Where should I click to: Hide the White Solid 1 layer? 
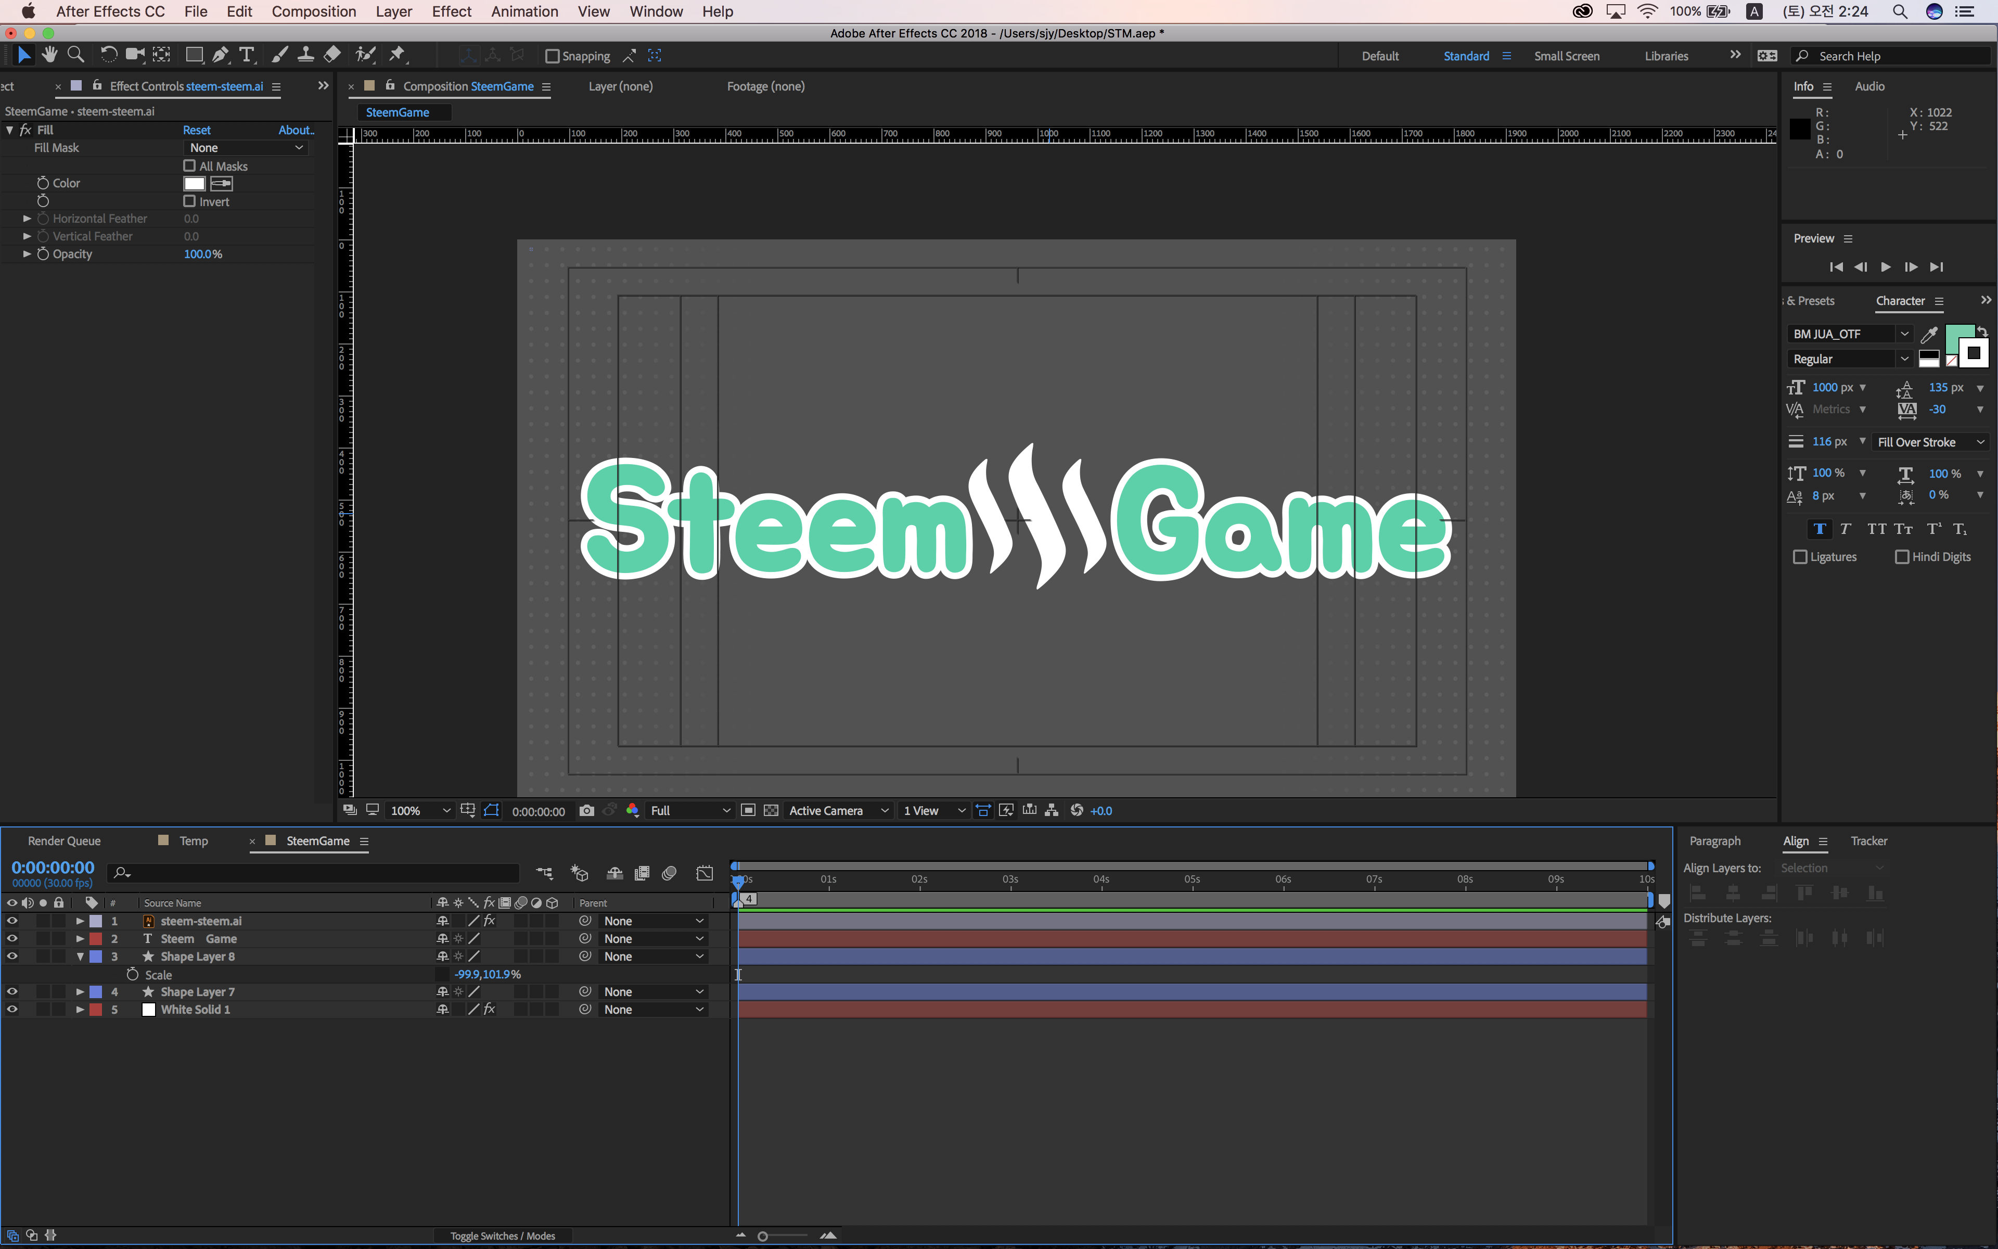11,1010
